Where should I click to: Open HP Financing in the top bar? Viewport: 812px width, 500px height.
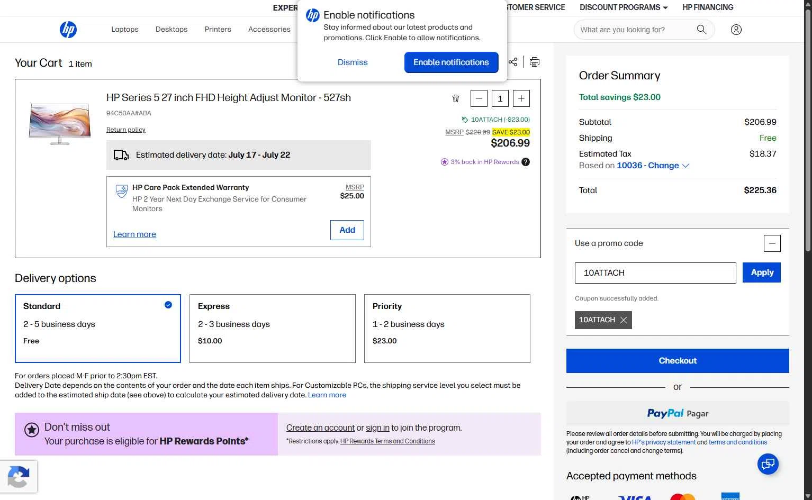click(708, 7)
